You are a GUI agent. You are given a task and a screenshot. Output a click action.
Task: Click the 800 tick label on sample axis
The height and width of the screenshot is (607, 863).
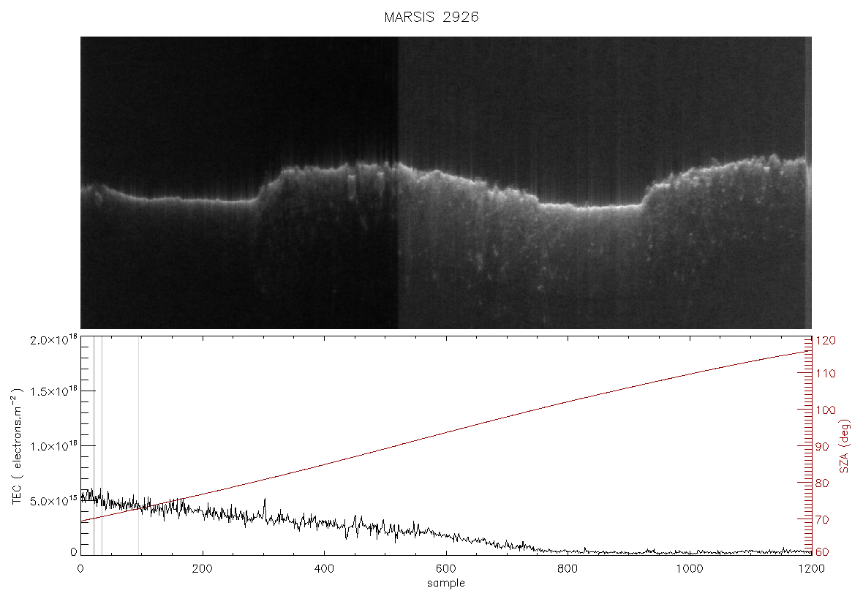tap(568, 568)
